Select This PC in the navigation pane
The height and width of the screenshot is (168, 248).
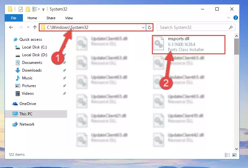36,114
